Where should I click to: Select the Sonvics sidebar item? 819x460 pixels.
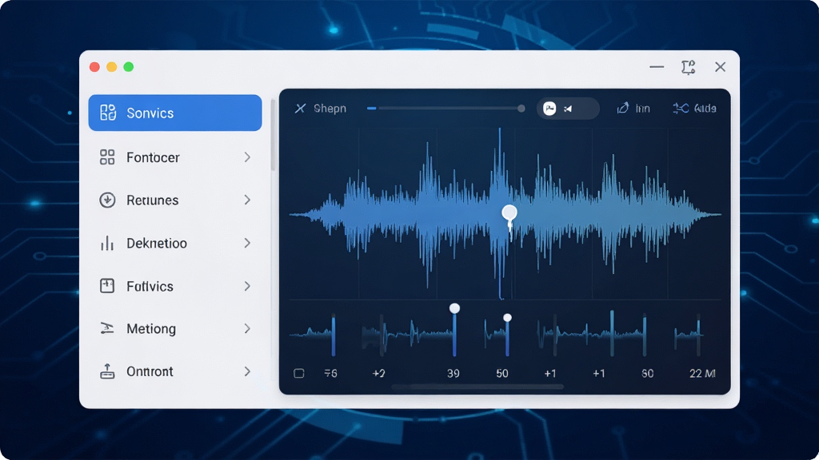pos(175,113)
